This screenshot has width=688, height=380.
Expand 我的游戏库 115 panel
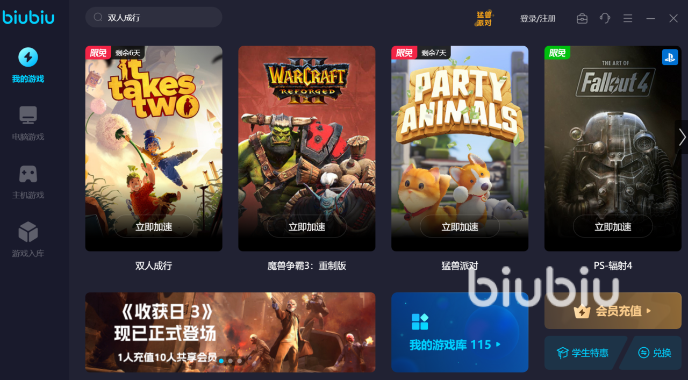[x=460, y=332]
